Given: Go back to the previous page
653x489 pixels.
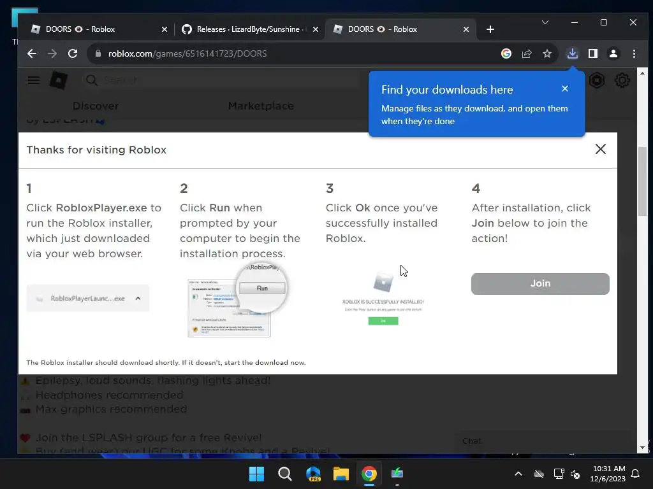Looking at the screenshot, I should [x=32, y=53].
